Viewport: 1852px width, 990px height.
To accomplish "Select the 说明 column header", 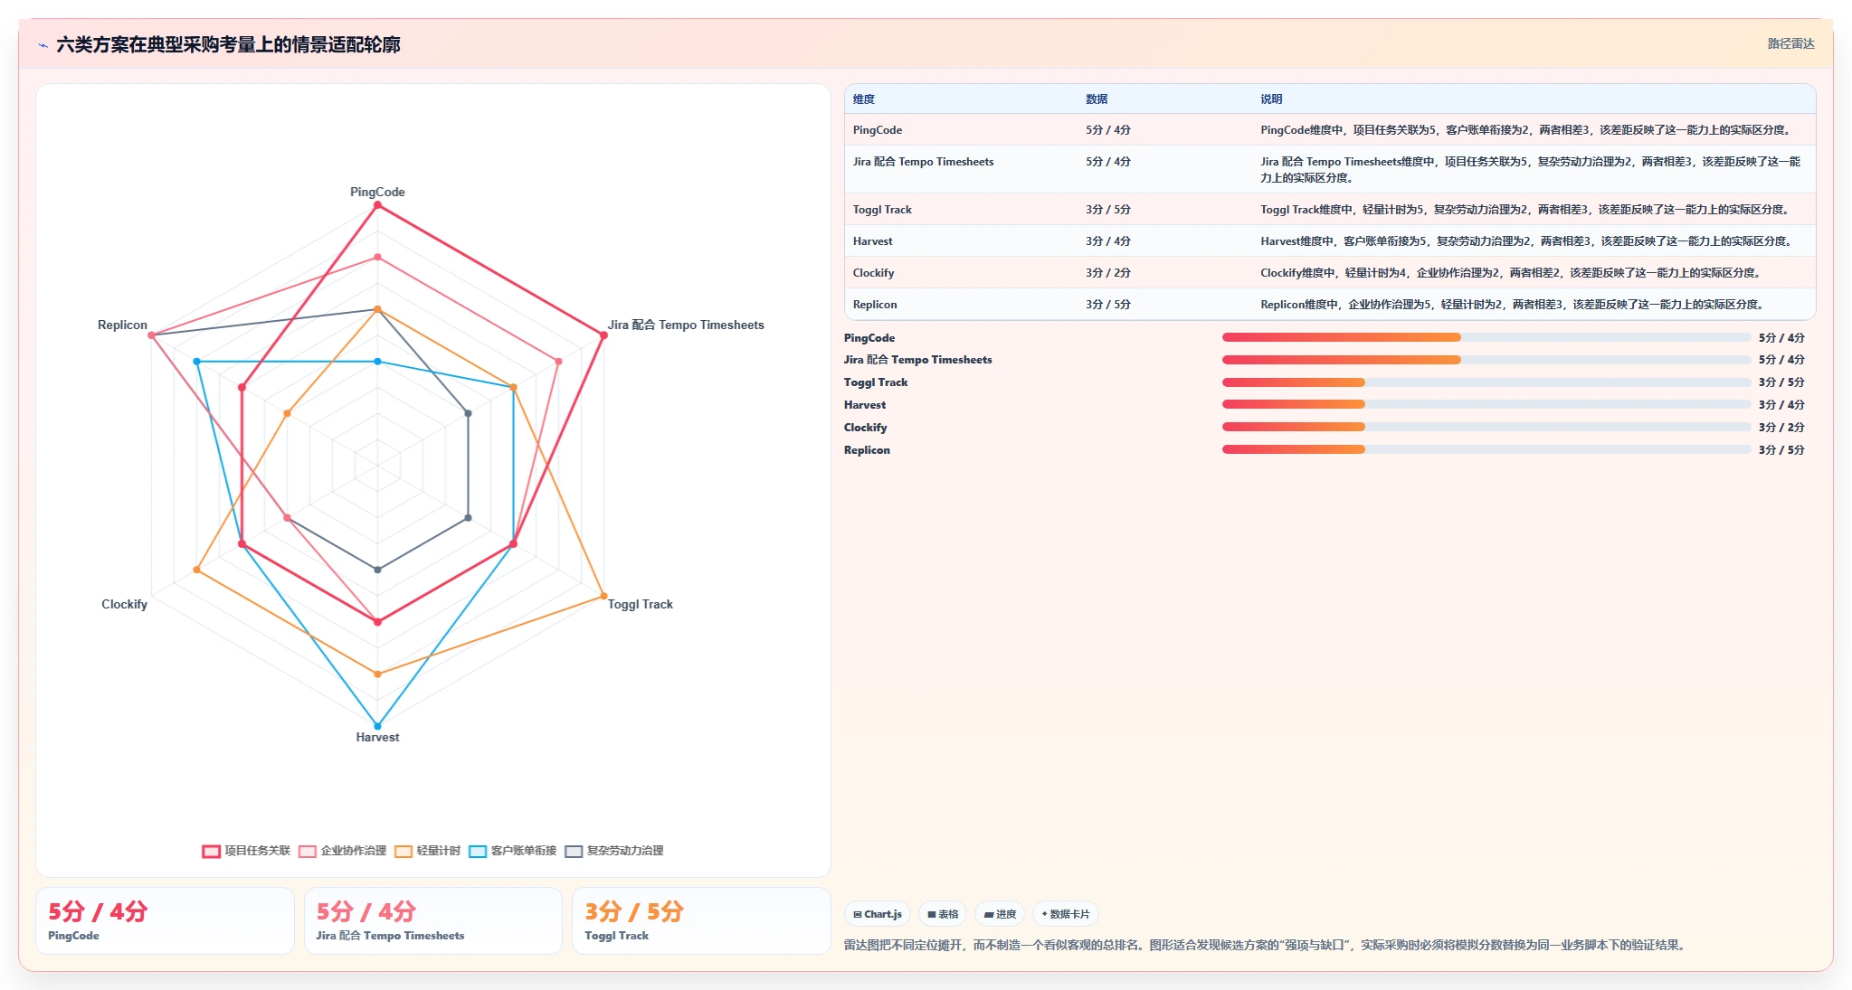I will click(x=1271, y=99).
